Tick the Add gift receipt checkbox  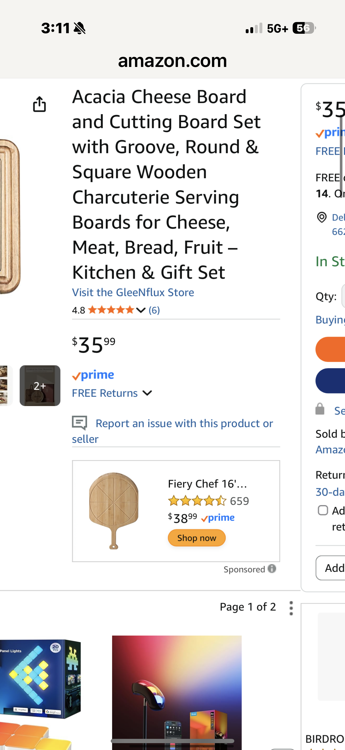pyautogui.click(x=323, y=510)
